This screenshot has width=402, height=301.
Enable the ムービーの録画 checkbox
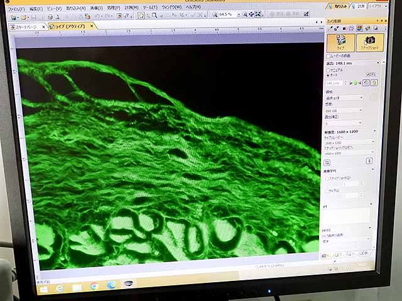[x=329, y=56]
